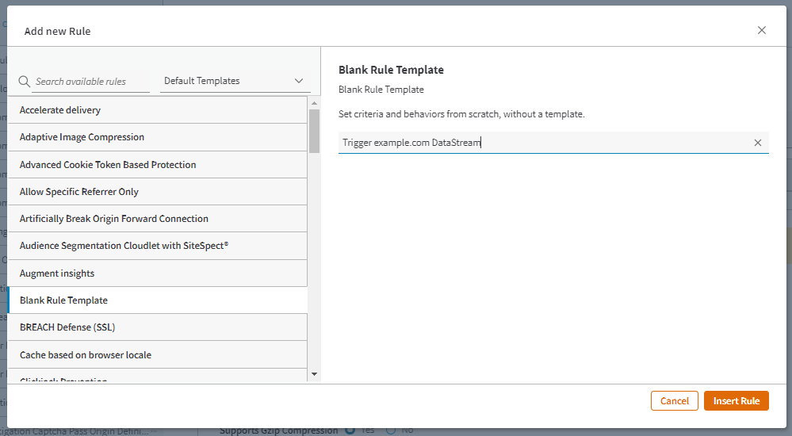Open the Default Templates dropdown
Screen dimensions: 792x436
pos(234,81)
